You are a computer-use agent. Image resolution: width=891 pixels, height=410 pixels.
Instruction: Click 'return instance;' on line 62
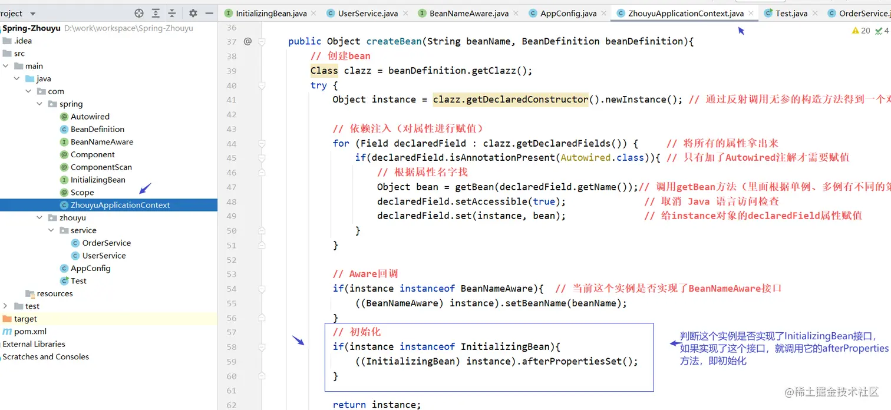pyautogui.click(x=377, y=405)
